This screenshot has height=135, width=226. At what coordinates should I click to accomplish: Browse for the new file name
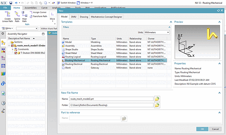pos(157,99)
